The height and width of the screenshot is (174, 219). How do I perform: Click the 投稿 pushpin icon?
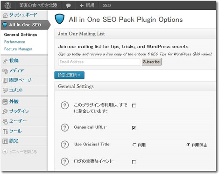(x=5, y=61)
